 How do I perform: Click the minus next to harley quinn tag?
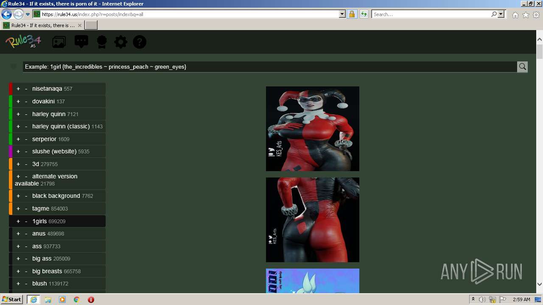(26, 114)
